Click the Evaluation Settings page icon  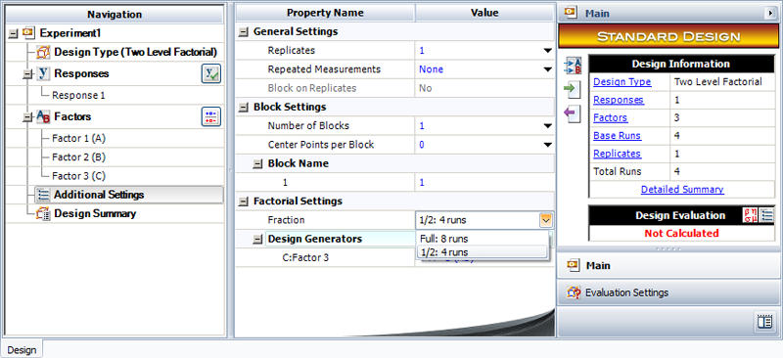point(574,292)
